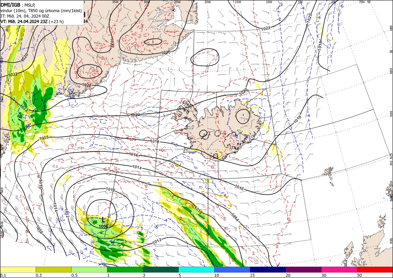This screenshot has width=393, height=278.
Task: Click the "L" low pressure center marker
Action: pyautogui.click(x=103, y=220)
